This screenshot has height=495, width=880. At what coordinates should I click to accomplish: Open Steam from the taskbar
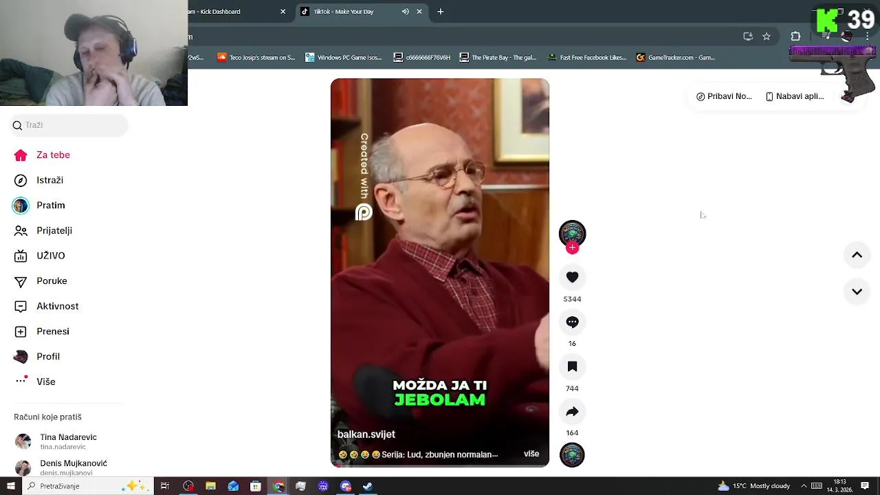point(368,486)
